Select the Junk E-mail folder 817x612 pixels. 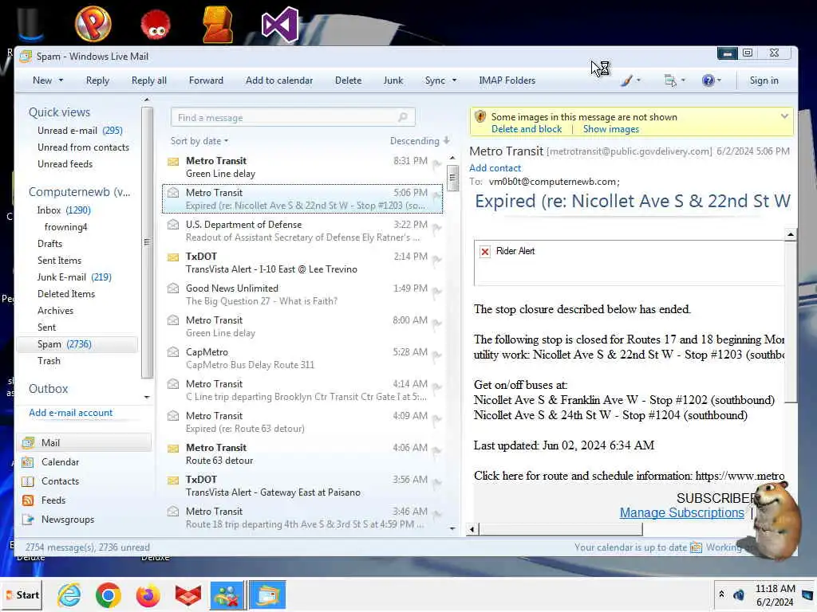click(74, 277)
